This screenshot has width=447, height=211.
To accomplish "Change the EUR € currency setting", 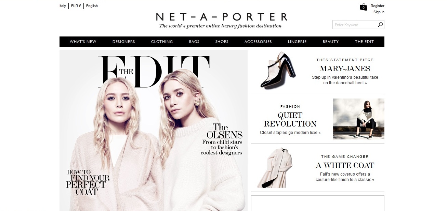I will click(x=76, y=6).
